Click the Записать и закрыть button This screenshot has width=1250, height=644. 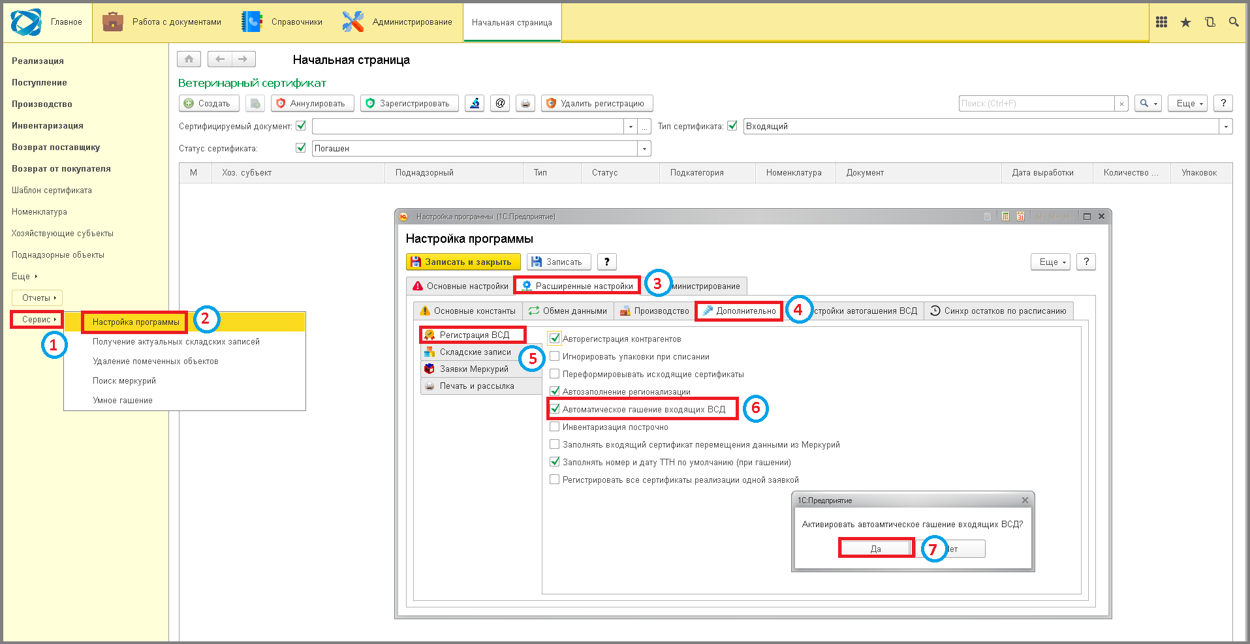463,262
